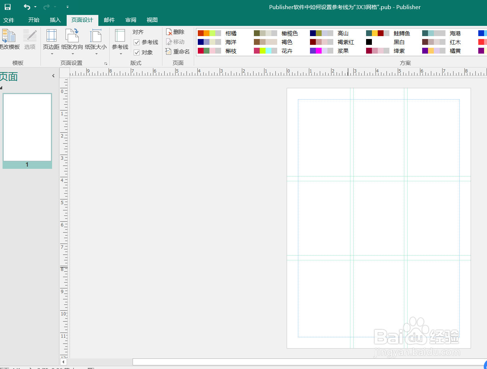
Task: Toggle the 对象 align checkbox
Action: coord(137,53)
